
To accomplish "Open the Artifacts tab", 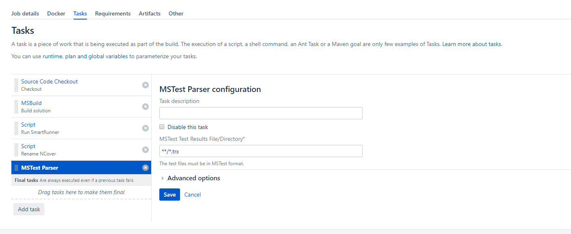I will 150,13.
